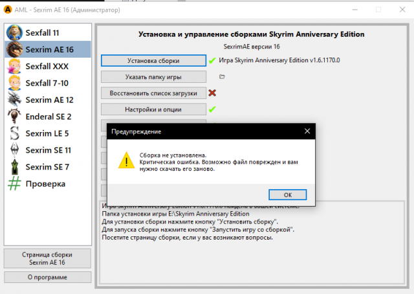Click the Sexfall XXX avatar icon
The width and height of the screenshot is (414, 294).
(x=14, y=66)
